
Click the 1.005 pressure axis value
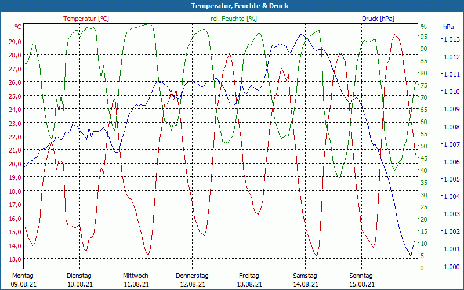(x=452, y=179)
